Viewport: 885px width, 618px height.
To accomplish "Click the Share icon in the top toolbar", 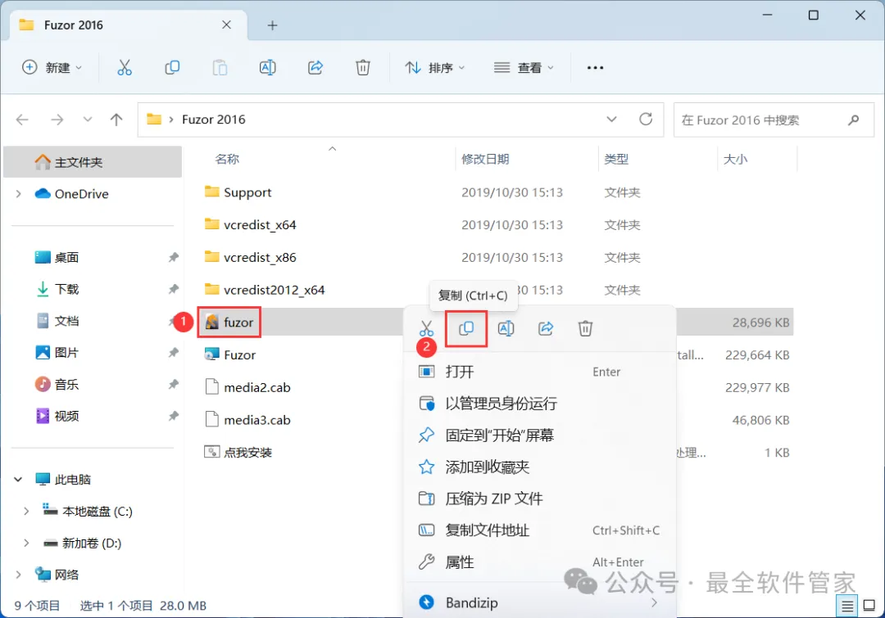I will [315, 68].
